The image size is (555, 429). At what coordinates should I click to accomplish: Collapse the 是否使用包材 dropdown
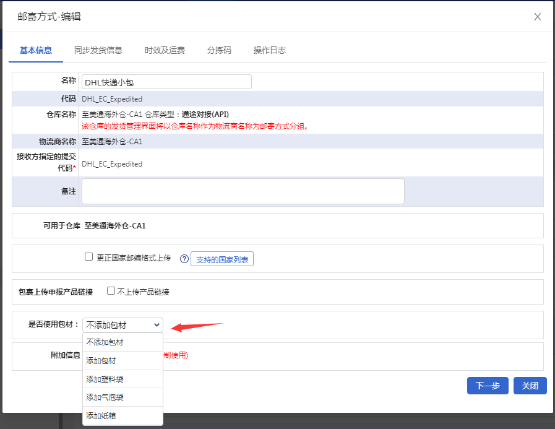click(x=123, y=325)
